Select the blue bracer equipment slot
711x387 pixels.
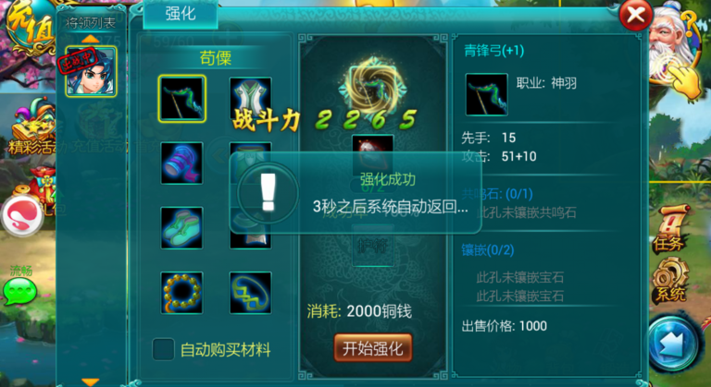click(x=181, y=163)
